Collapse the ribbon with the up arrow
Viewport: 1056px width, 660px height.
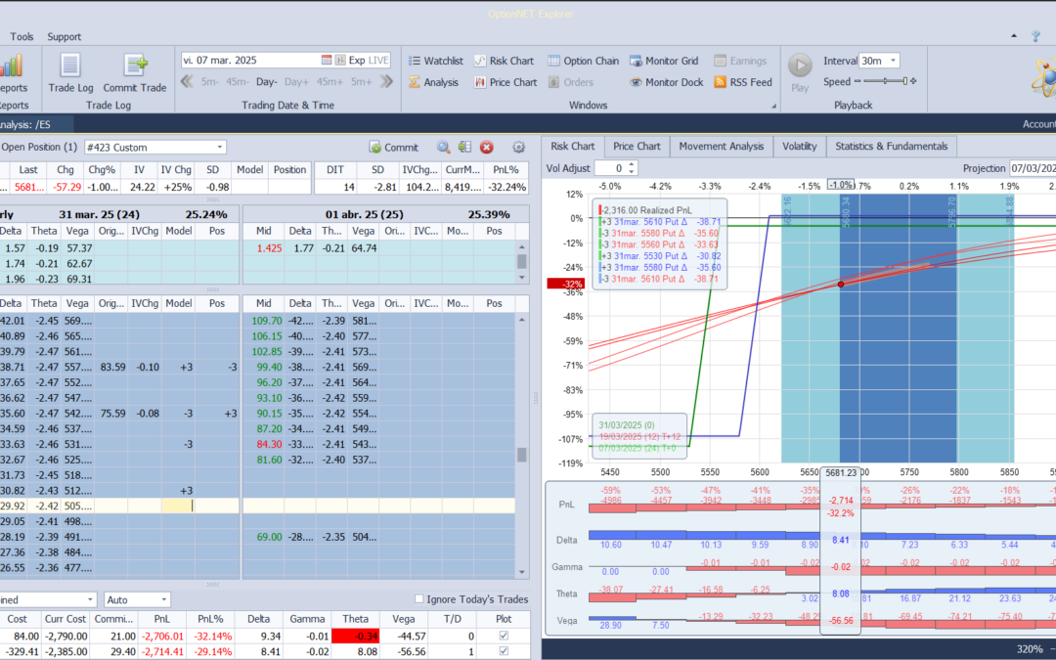point(1014,36)
